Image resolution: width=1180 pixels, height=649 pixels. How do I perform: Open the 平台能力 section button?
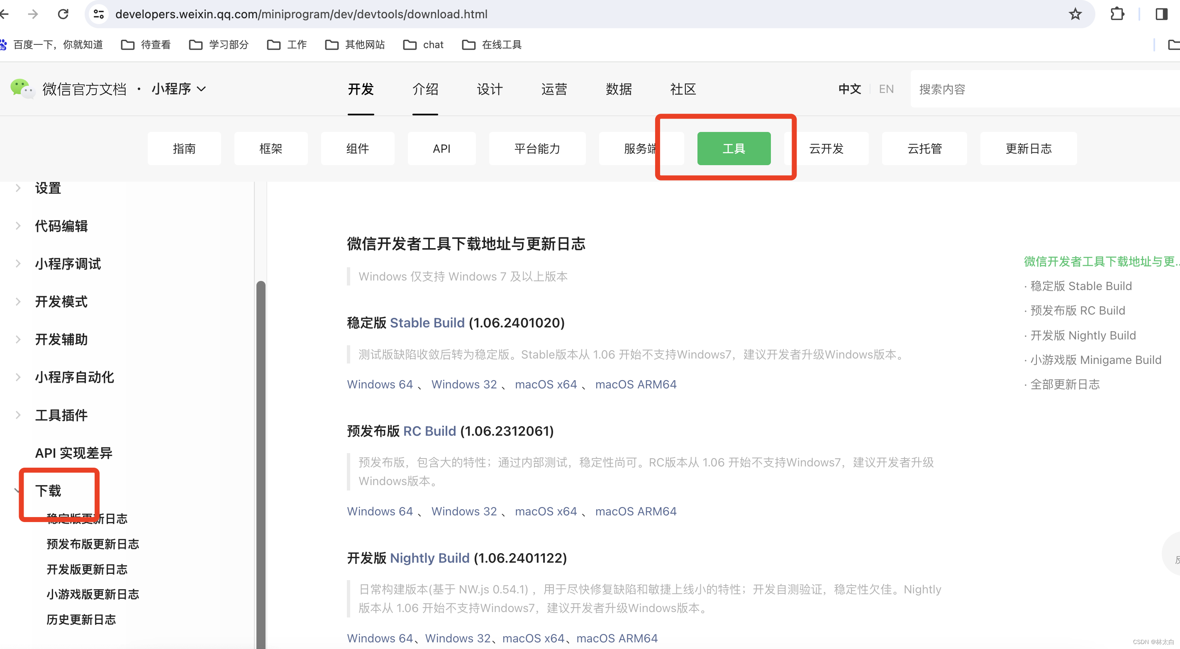coord(537,149)
